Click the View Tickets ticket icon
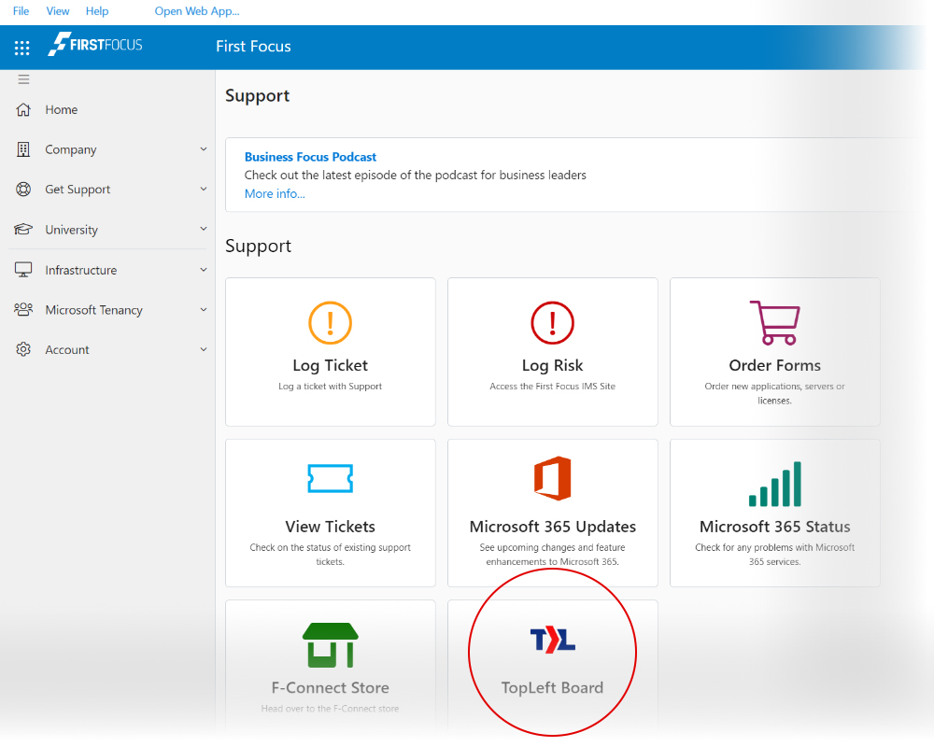The width and height of the screenshot is (934, 747). (x=330, y=478)
